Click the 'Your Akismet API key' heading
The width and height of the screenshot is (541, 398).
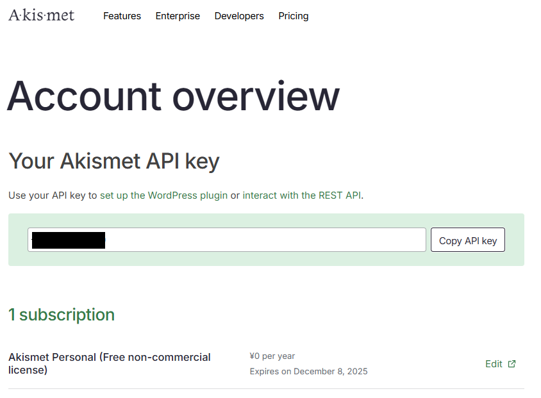(114, 161)
